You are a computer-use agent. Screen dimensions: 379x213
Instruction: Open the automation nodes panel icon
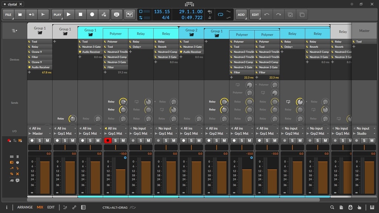[74, 207]
